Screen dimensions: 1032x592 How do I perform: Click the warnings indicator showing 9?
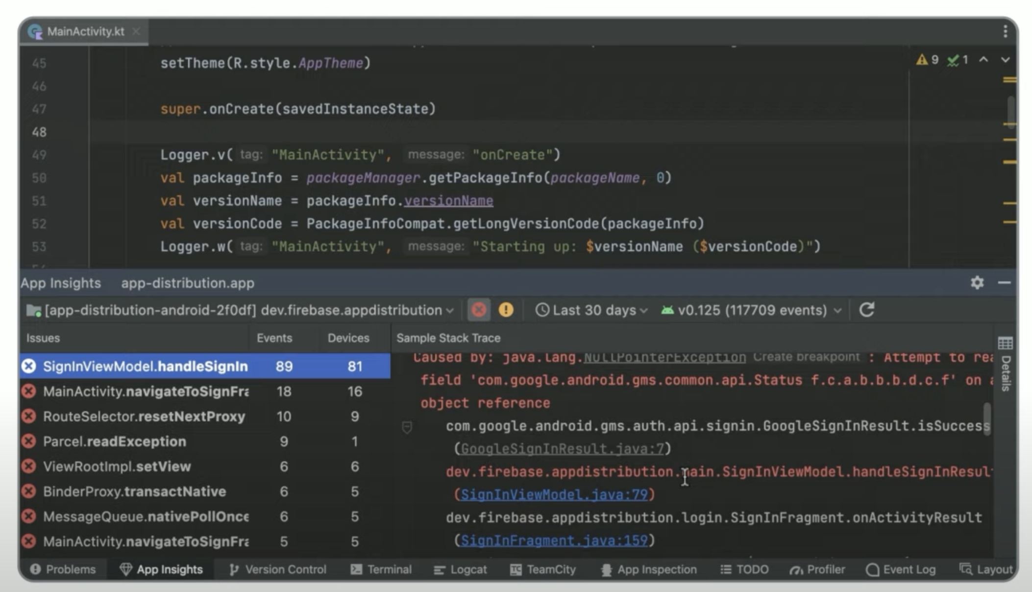pyautogui.click(x=927, y=60)
